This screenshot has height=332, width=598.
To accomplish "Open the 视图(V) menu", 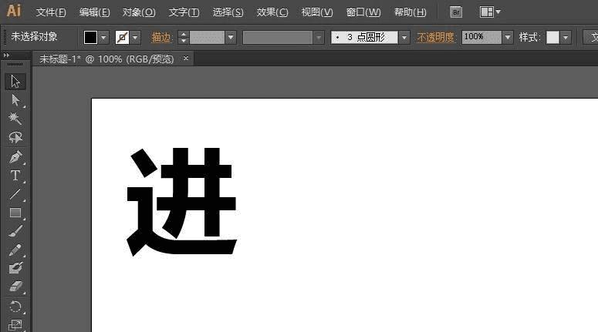I will [x=317, y=12].
